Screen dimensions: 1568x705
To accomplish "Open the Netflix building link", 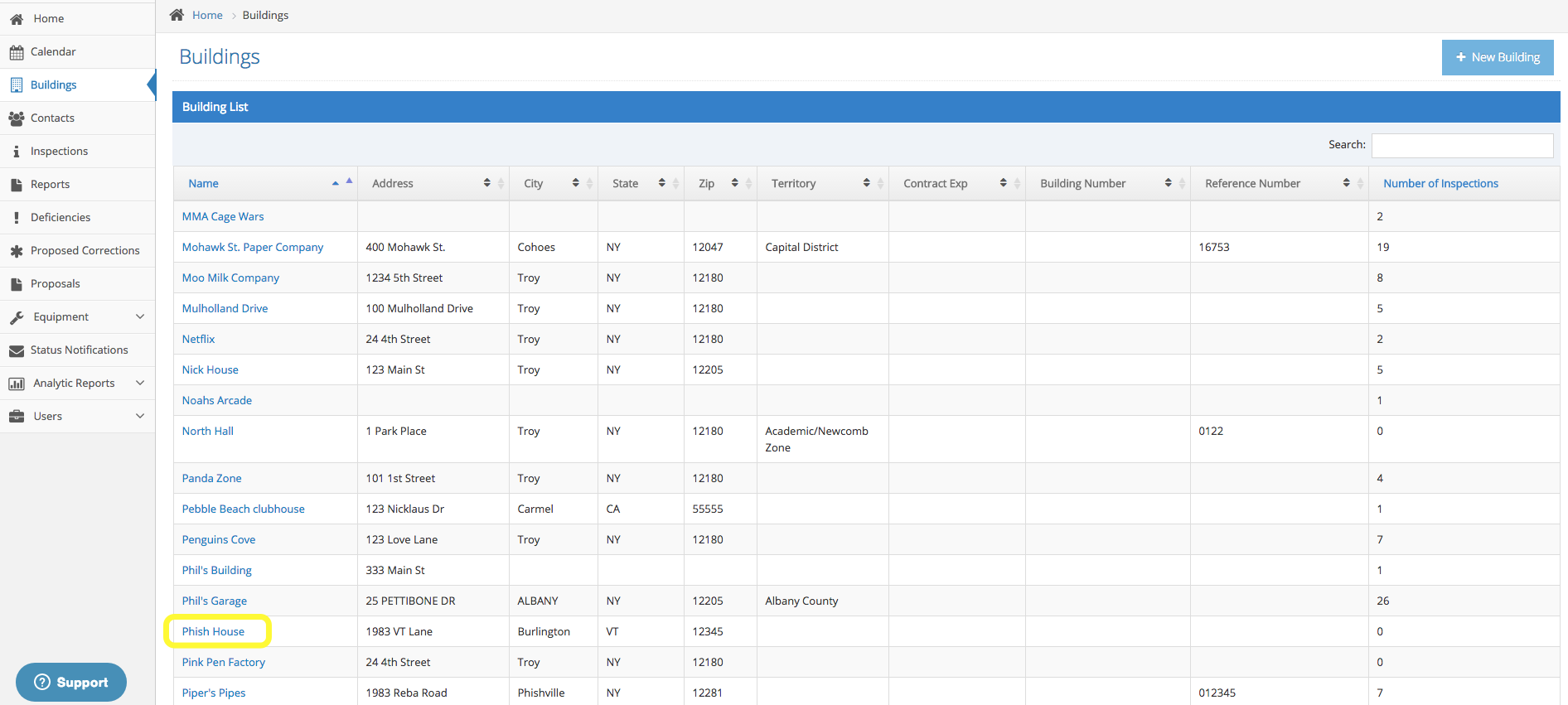I will click(198, 339).
